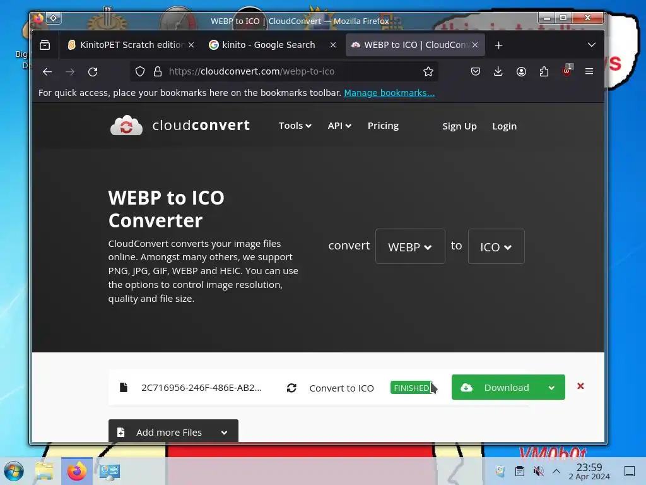Viewport: 646px width, 485px height.
Task: Click the tracking protection shield icon
Action: pyautogui.click(x=140, y=72)
